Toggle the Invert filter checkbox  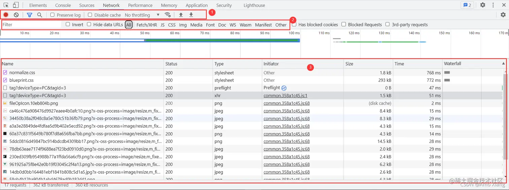[68, 24]
